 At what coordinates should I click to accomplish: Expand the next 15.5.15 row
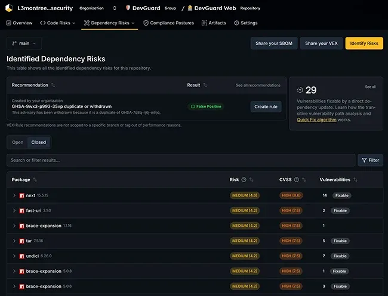click(14, 195)
